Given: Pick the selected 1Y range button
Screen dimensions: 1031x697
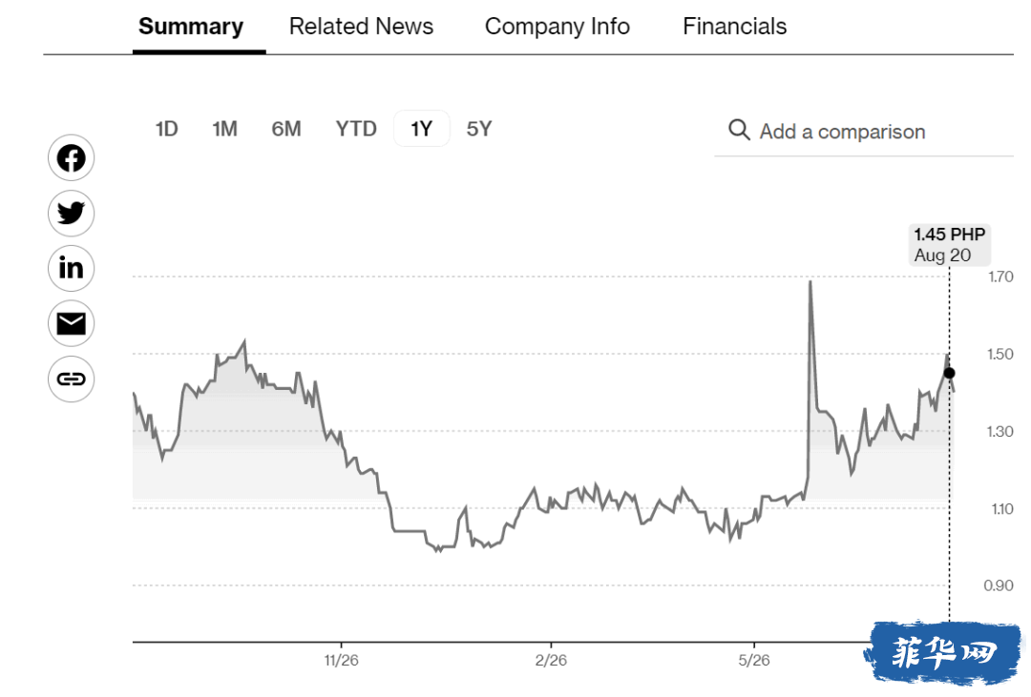Looking at the screenshot, I should pos(422,129).
